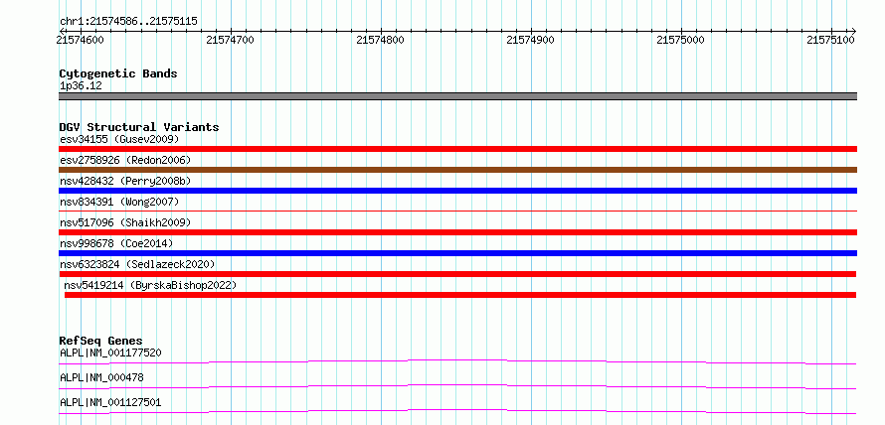The image size is (885, 425).
Task: Open the nsv5419214 (ByrskaBishop2022) label
Action: tap(150, 285)
